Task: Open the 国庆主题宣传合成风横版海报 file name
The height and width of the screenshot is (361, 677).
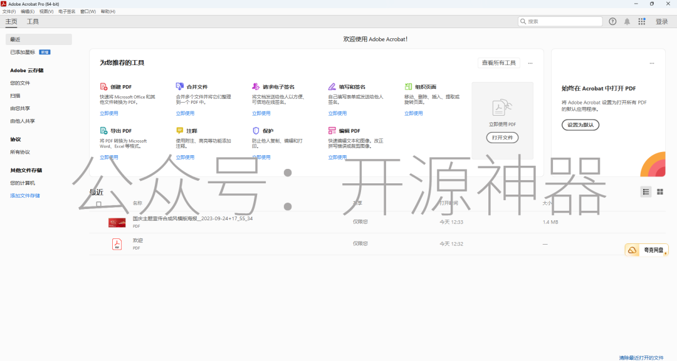Action: click(x=192, y=218)
